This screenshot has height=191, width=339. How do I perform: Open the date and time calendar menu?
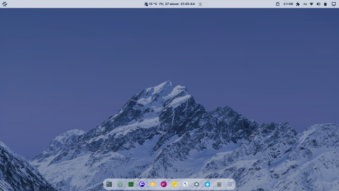(x=177, y=4)
